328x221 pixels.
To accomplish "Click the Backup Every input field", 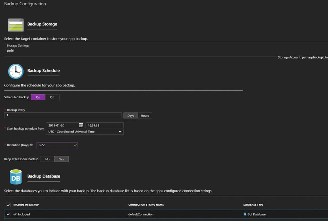I will 63,115.
